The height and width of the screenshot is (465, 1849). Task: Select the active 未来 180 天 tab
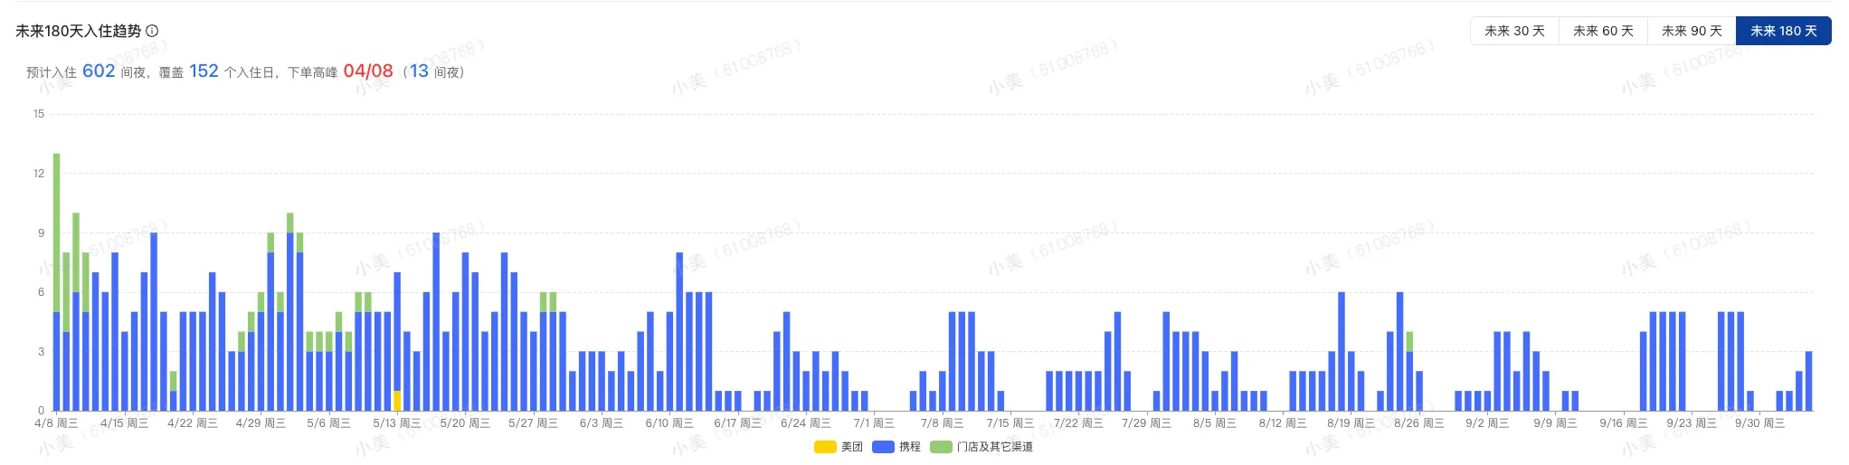pyautogui.click(x=1783, y=31)
